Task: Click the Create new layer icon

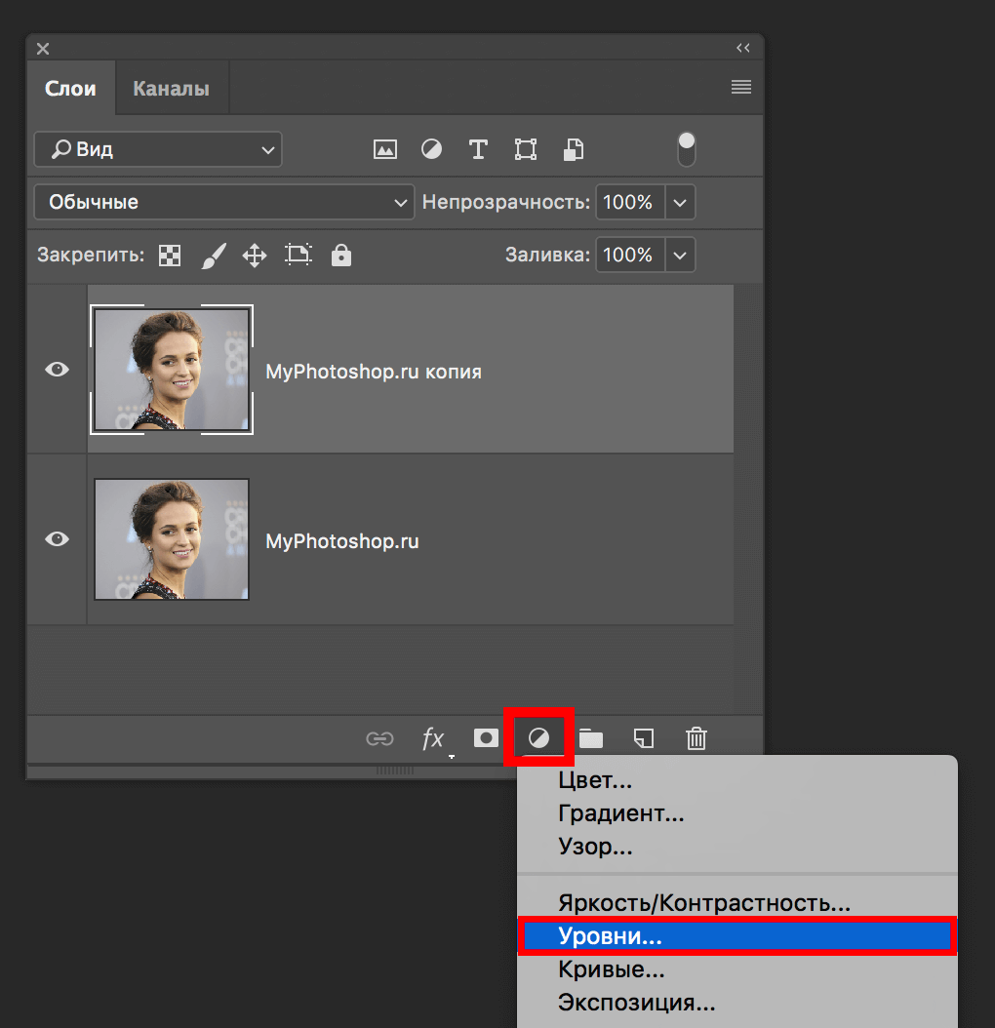Action: coord(644,738)
